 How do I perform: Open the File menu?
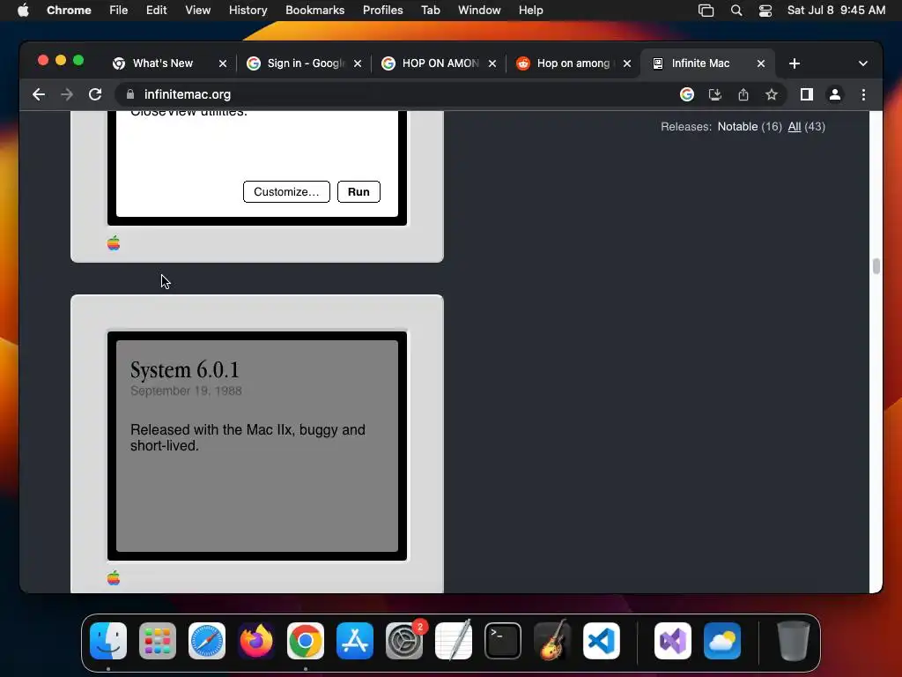[119, 11]
